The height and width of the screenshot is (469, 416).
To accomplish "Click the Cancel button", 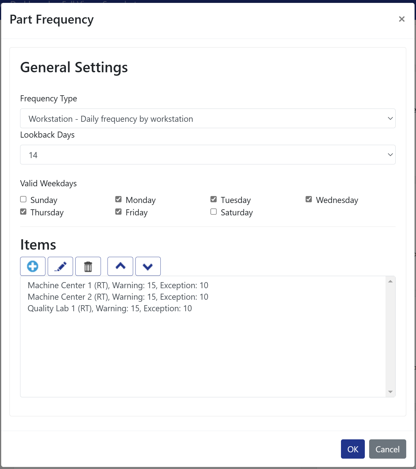I will (x=388, y=449).
